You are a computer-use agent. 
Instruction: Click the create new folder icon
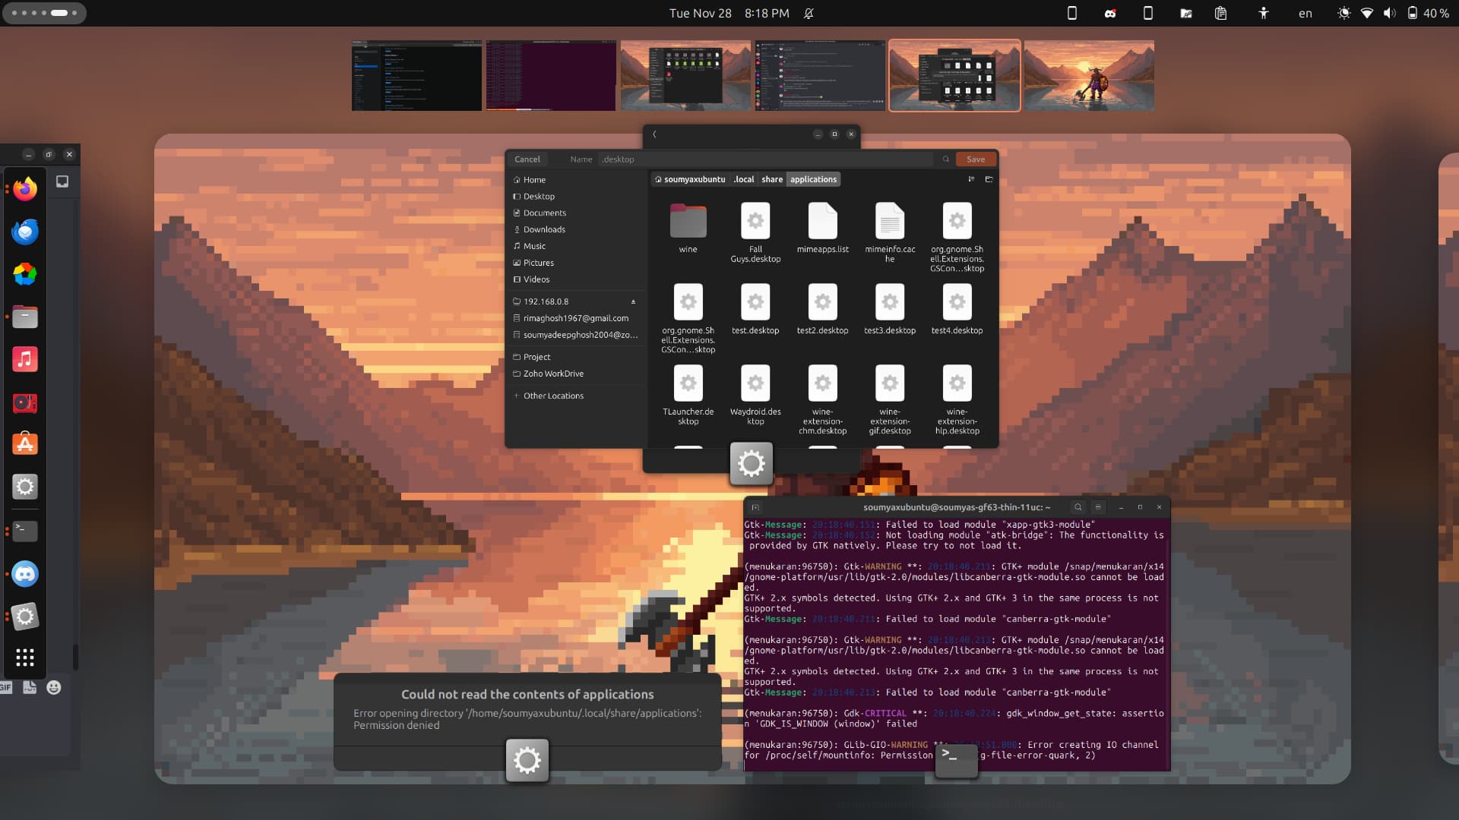pyautogui.click(x=989, y=180)
